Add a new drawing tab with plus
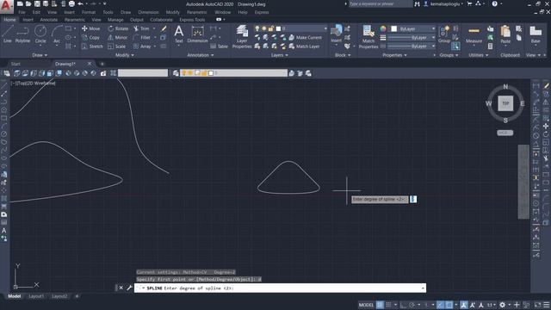551x310 pixels. [102, 64]
